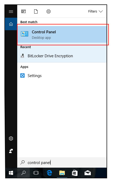
Task: Open Task View from the taskbar
Action: click(x=36, y=173)
